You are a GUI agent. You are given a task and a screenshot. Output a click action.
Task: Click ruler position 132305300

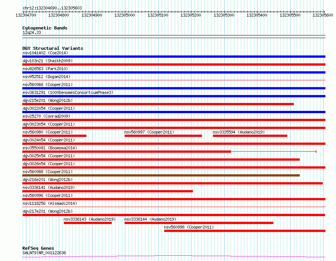pyautogui.click(x=224, y=15)
